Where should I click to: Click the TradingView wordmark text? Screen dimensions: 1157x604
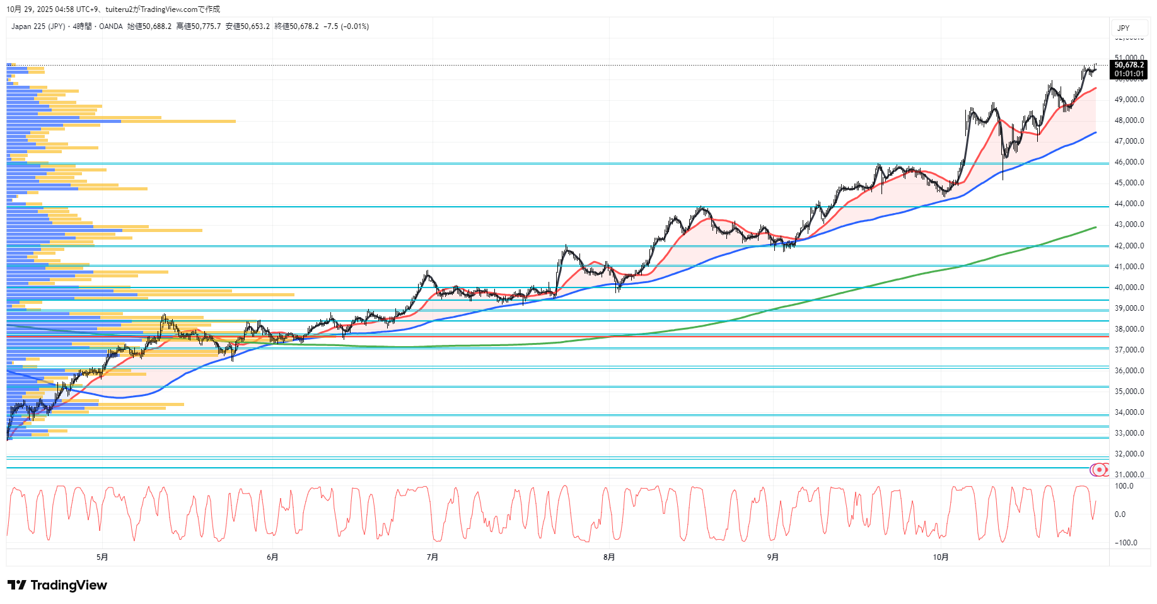click(69, 585)
